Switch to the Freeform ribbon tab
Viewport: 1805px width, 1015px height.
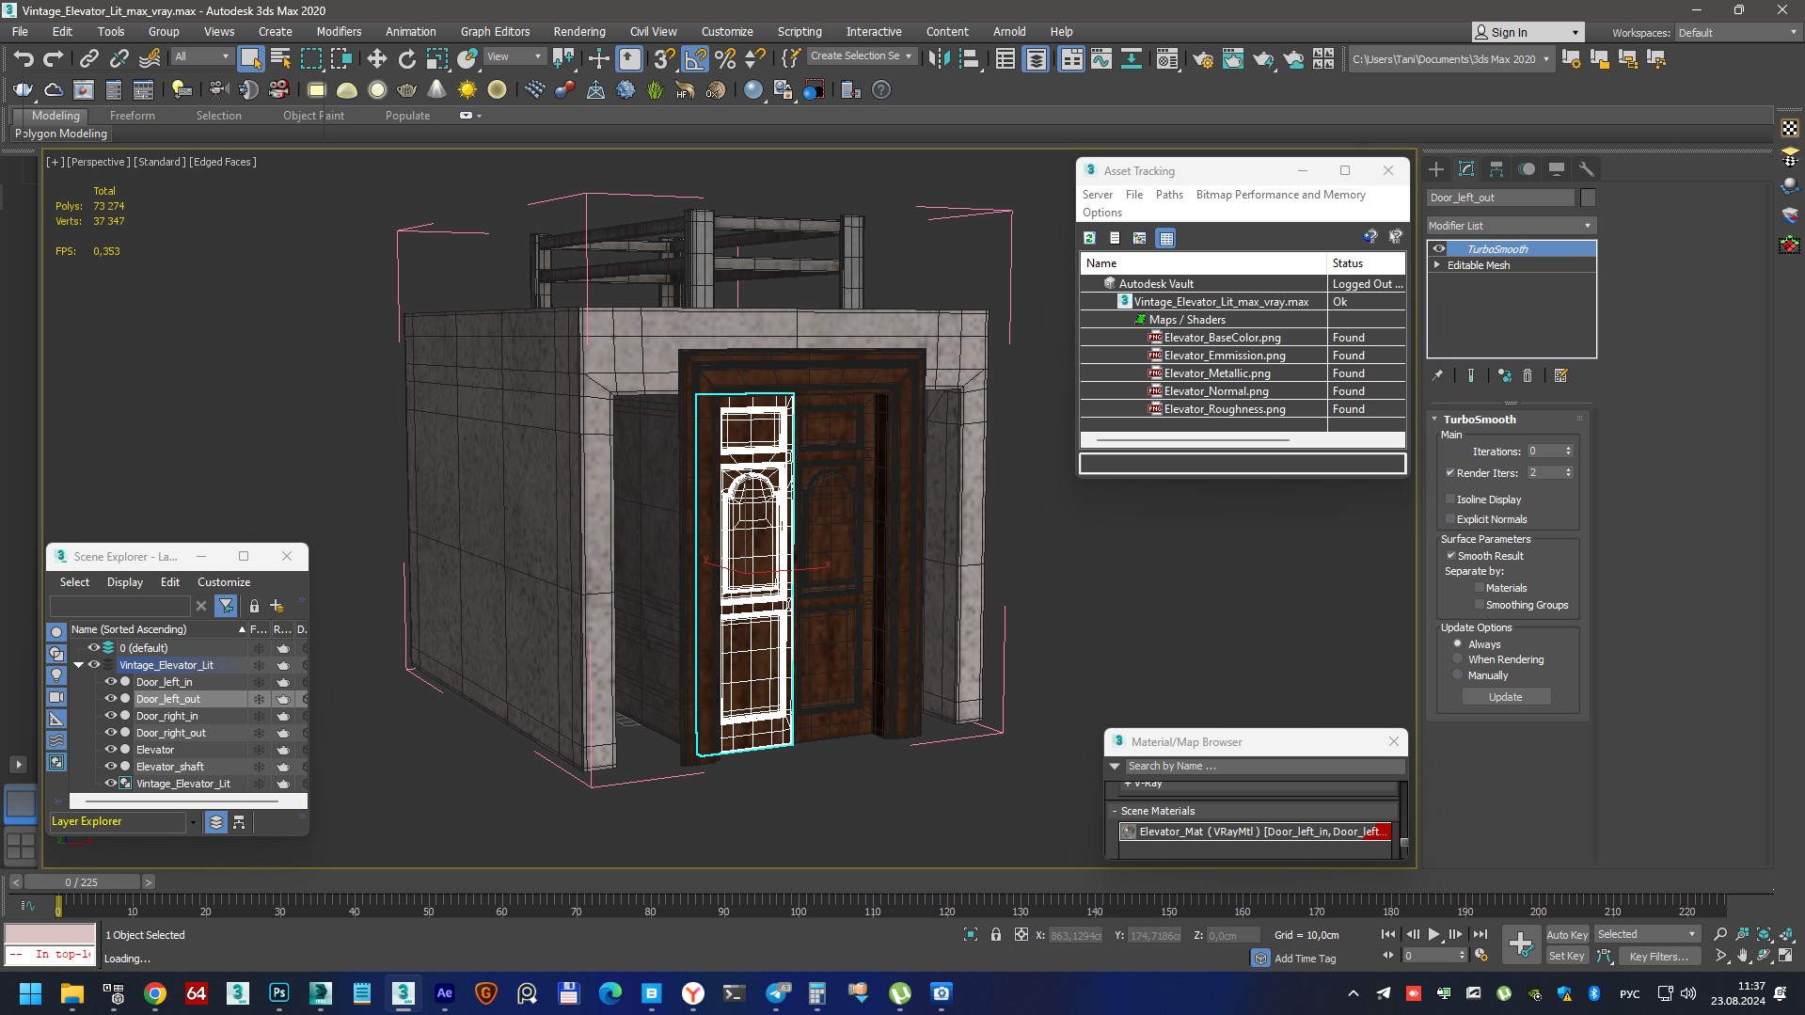(x=132, y=115)
